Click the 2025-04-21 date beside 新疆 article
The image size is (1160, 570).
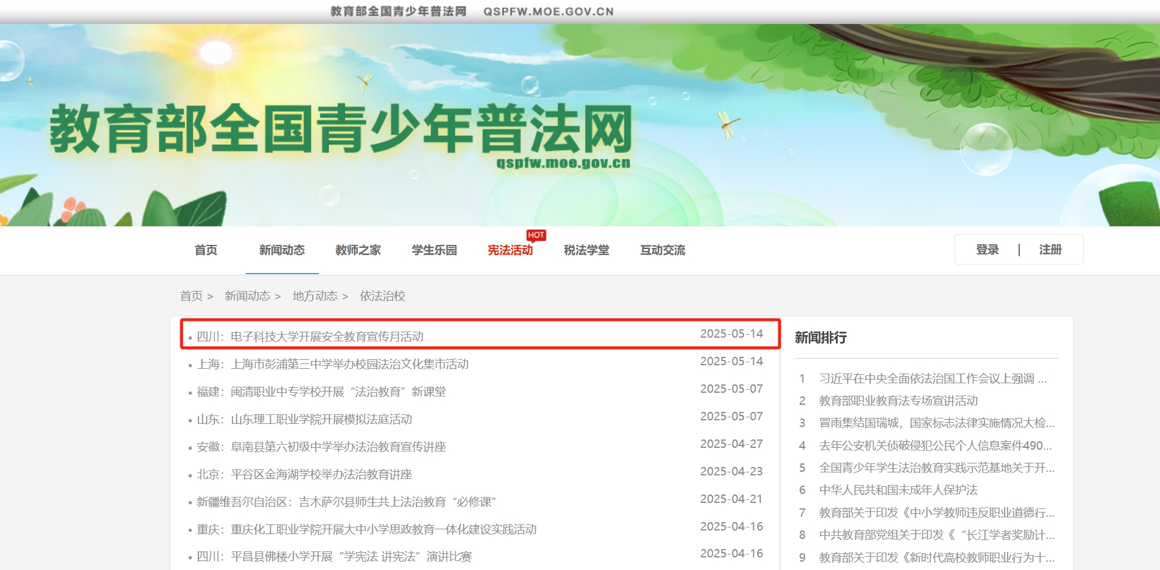pos(732,499)
